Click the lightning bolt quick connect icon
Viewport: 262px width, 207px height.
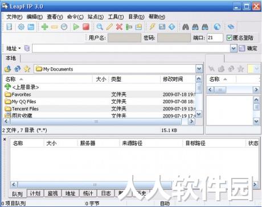(x=152, y=27)
